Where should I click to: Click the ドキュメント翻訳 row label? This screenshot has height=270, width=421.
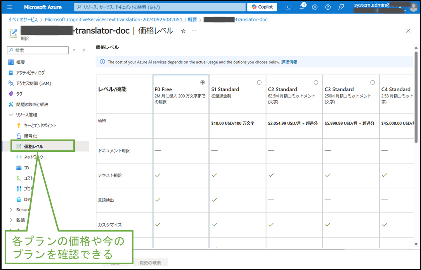coord(114,151)
